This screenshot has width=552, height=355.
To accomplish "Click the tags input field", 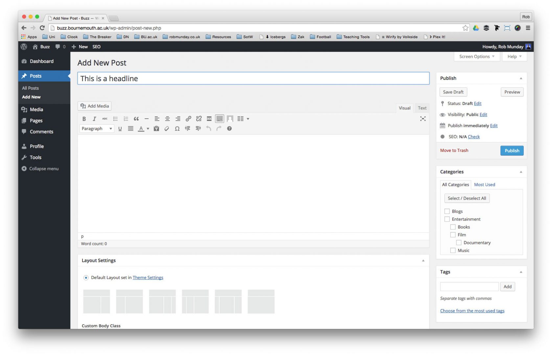I will pos(469,287).
